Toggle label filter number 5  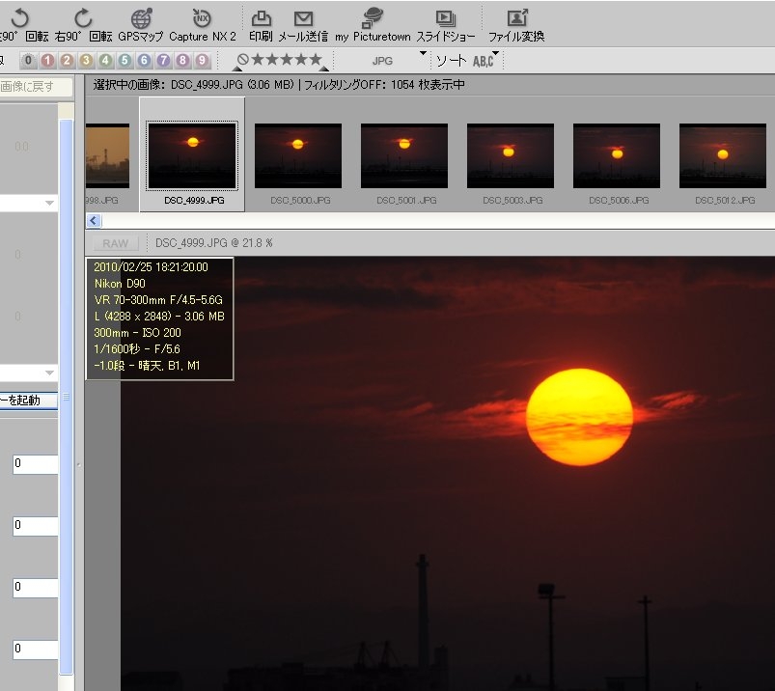coord(125,61)
